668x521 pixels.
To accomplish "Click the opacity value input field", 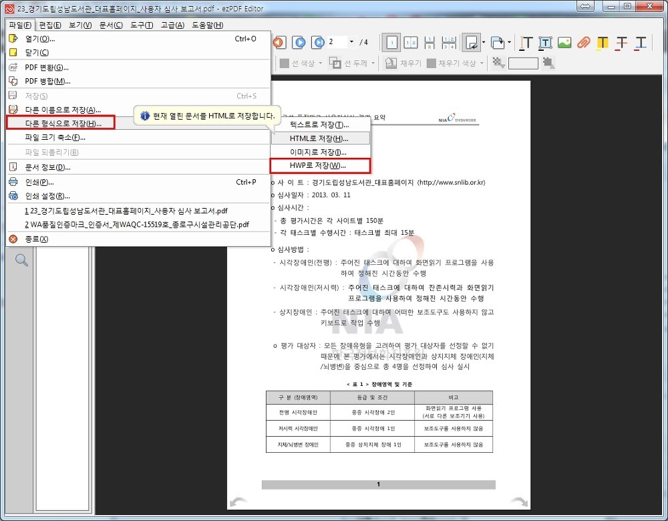I will (523, 63).
